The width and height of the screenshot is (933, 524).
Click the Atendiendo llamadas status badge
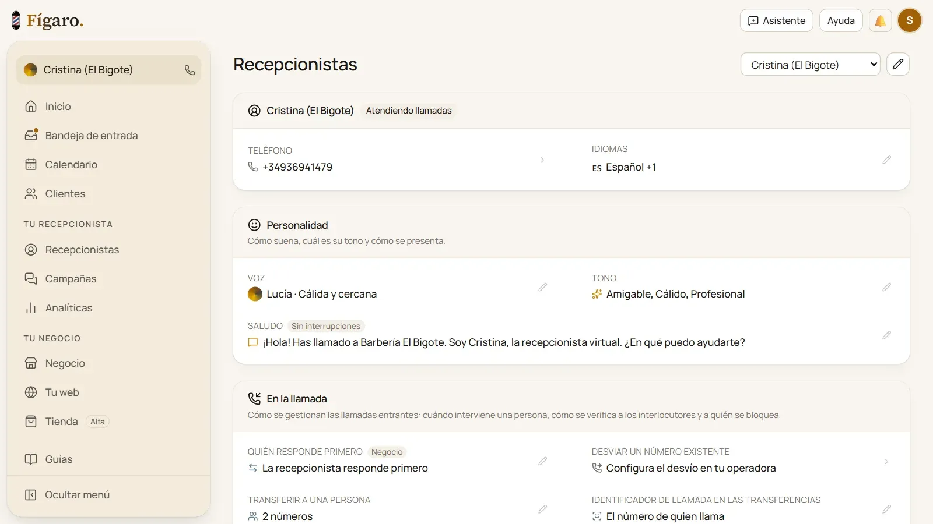point(409,111)
